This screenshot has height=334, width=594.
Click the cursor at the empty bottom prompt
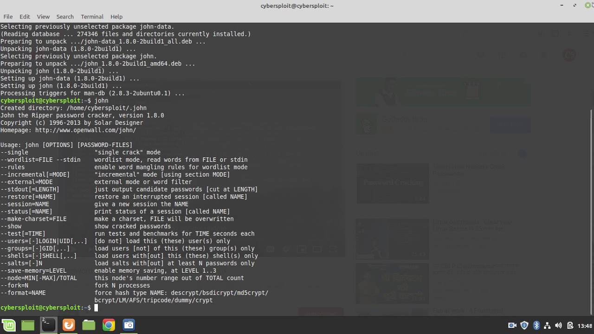(x=96, y=308)
